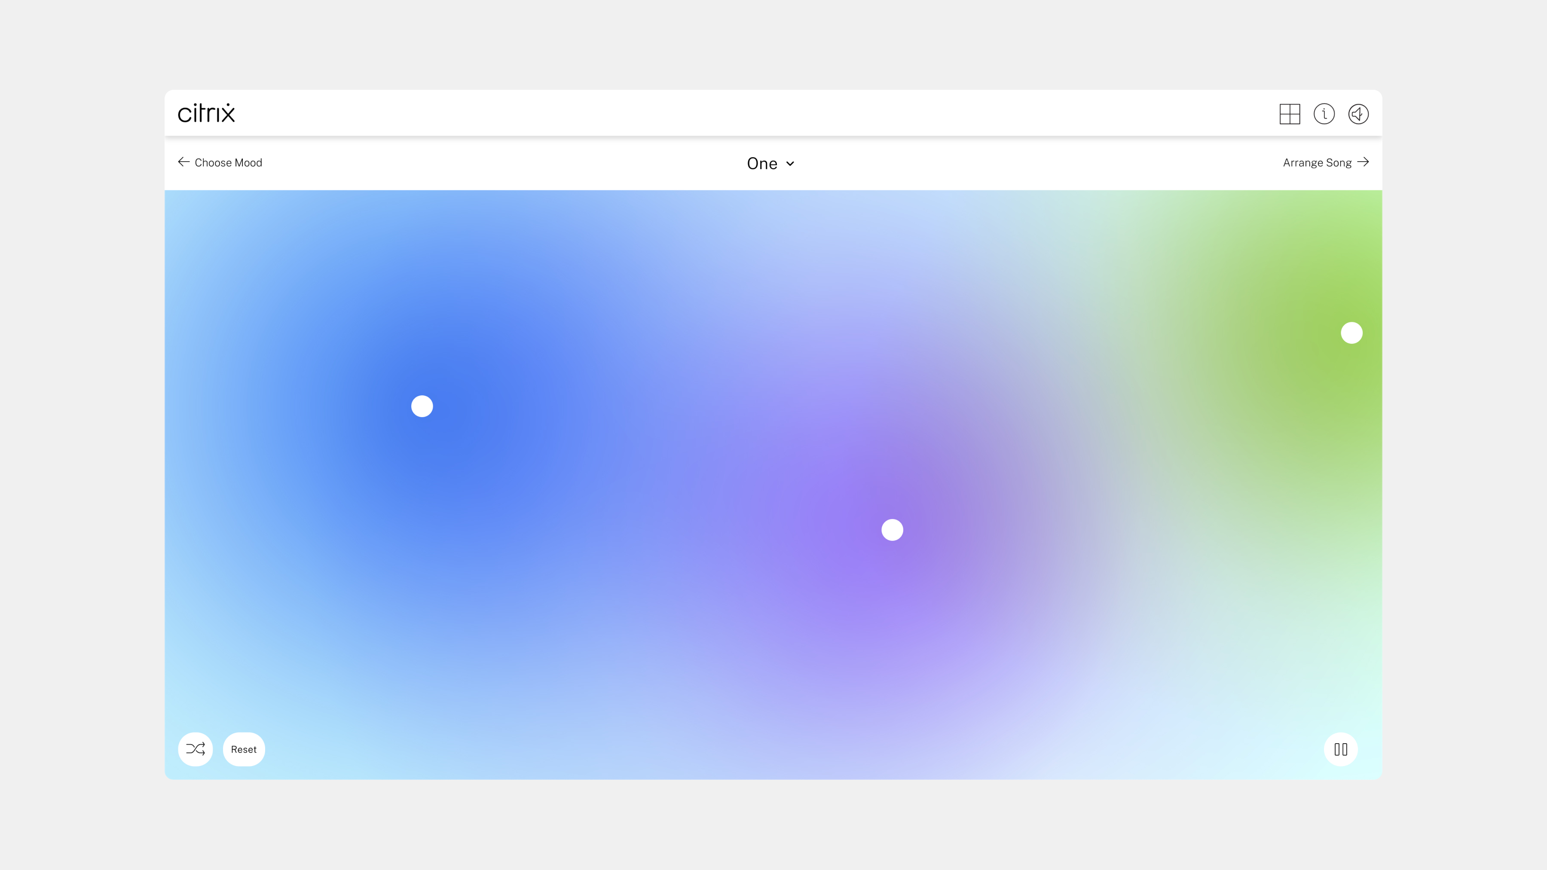Expand the chevron next to One

(790, 164)
